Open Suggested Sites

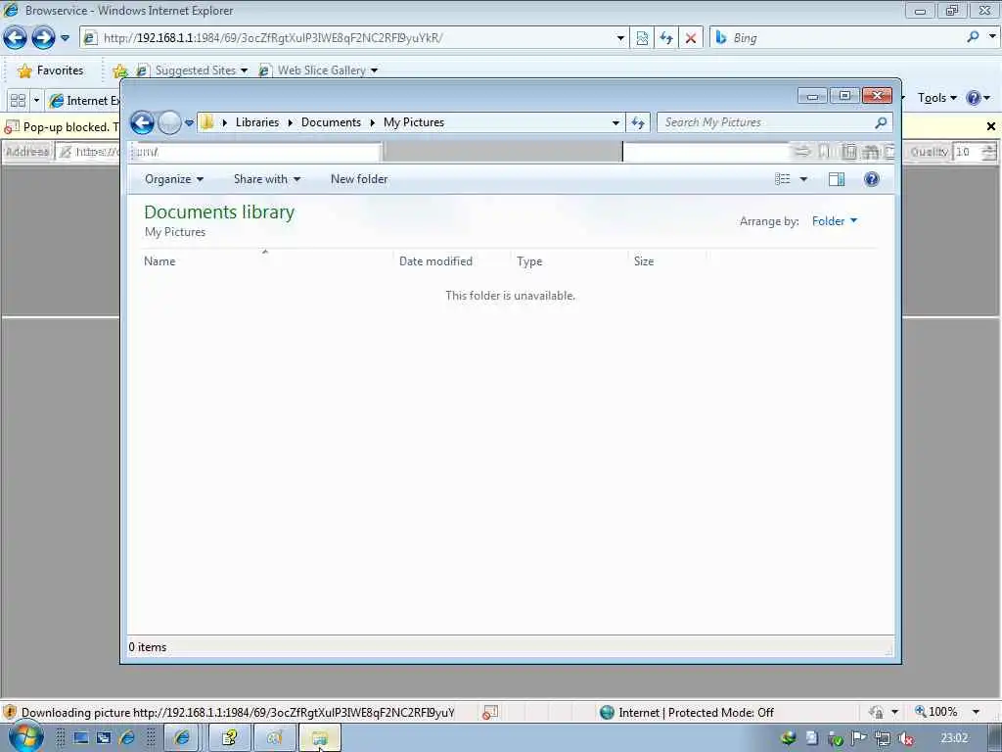pos(192,70)
